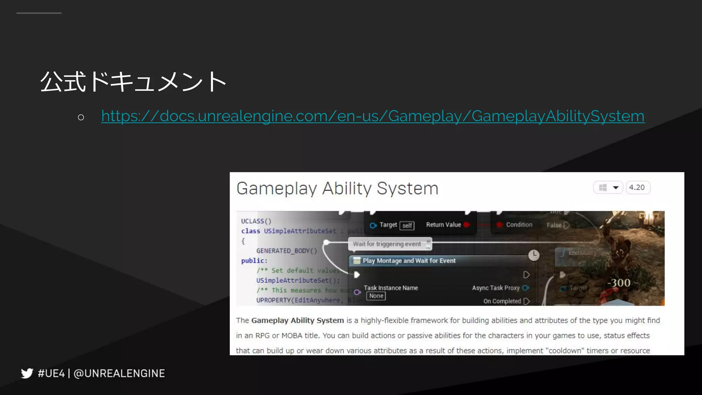This screenshot has width=702, height=395.
Task: Click the Wait for triggering event comment bubble
Action: coord(390,244)
